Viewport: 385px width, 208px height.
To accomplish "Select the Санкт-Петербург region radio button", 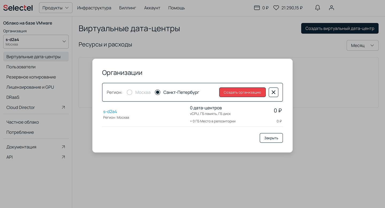I will point(158,92).
